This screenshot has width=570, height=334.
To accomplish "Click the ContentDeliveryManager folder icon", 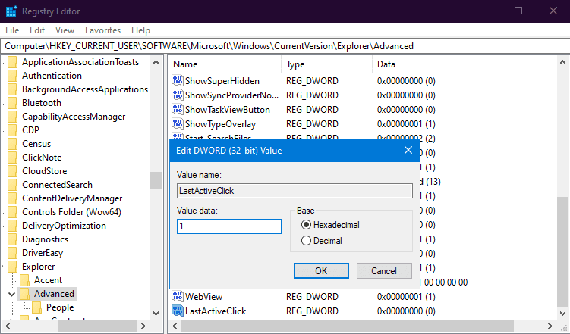I will 13,198.
